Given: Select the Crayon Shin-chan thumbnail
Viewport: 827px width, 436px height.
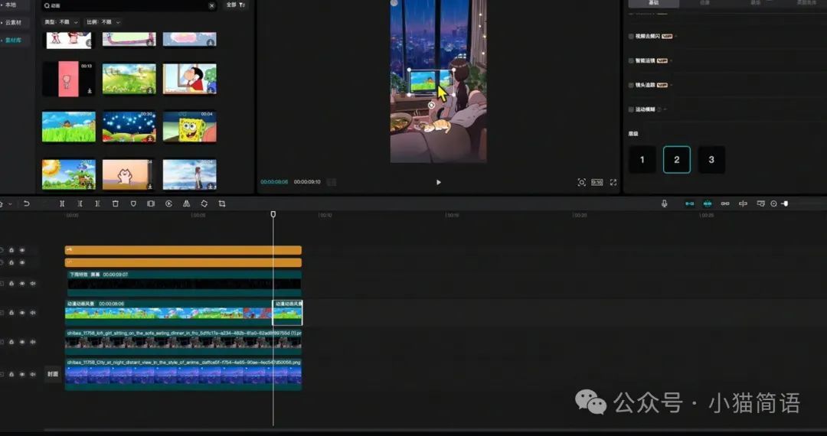Looking at the screenshot, I should tap(189, 79).
